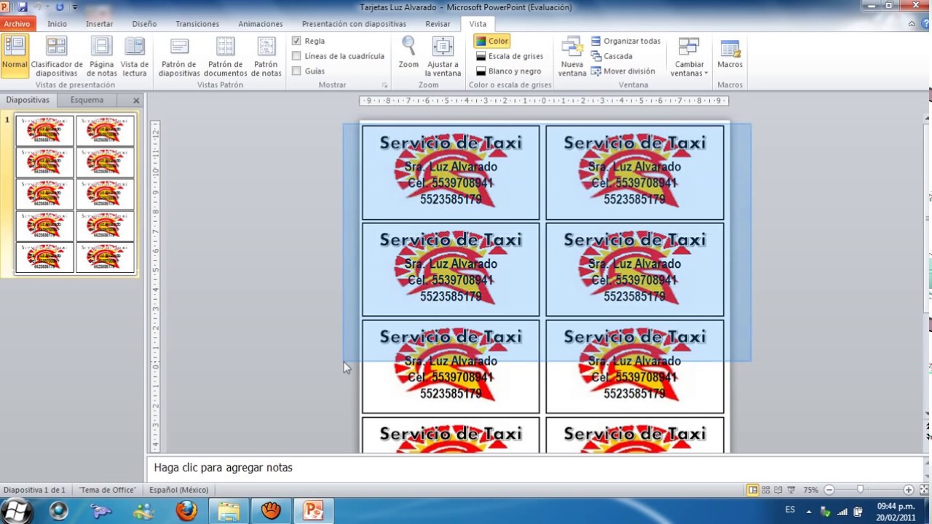
Task: Start slideshow icon in status bar
Action: 791,490
